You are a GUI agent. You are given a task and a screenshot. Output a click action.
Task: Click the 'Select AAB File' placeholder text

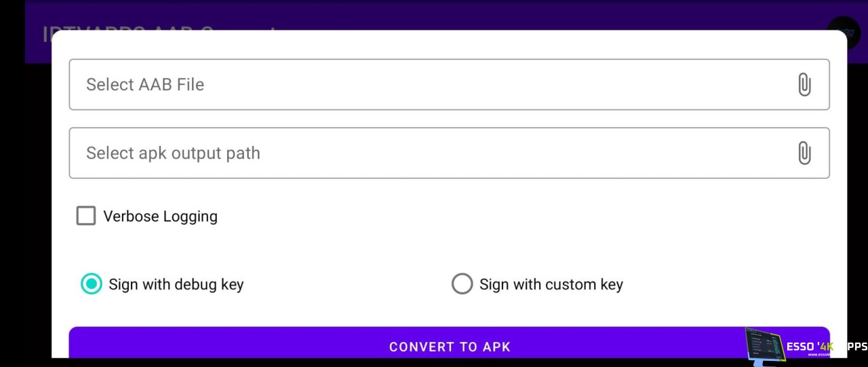(145, 85)
